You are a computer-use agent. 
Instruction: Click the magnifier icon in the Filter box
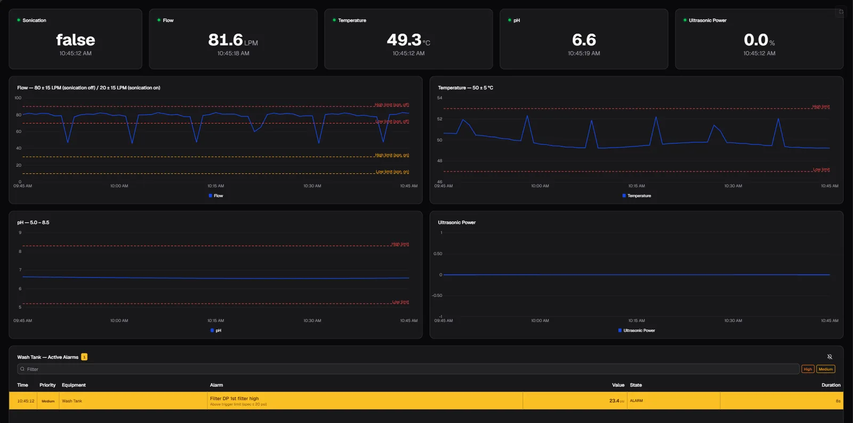(x=22, y=369)
